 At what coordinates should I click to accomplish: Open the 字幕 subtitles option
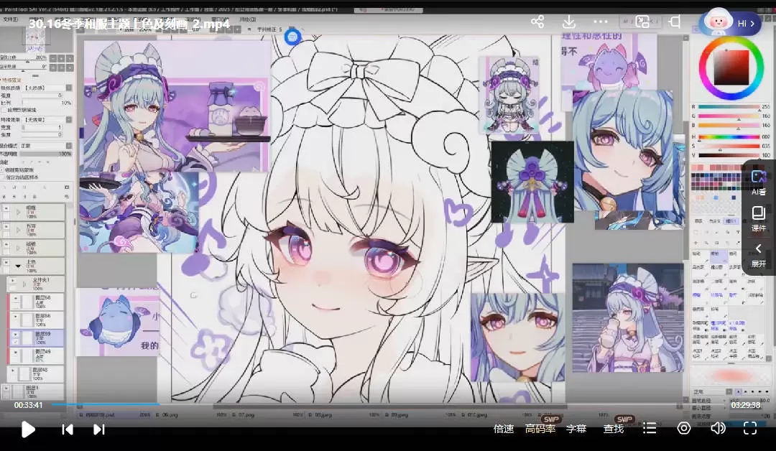(x=576, y=429)
